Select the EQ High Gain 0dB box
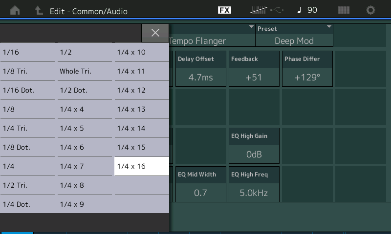 click(x=254, y=146)
